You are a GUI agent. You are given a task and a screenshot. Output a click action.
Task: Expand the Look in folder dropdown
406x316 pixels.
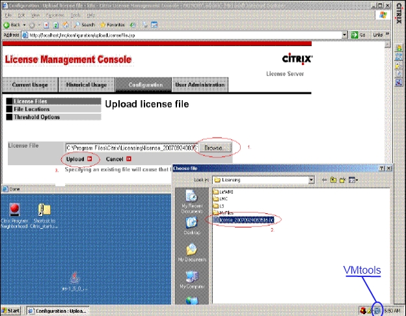click(x=312, y=180)
